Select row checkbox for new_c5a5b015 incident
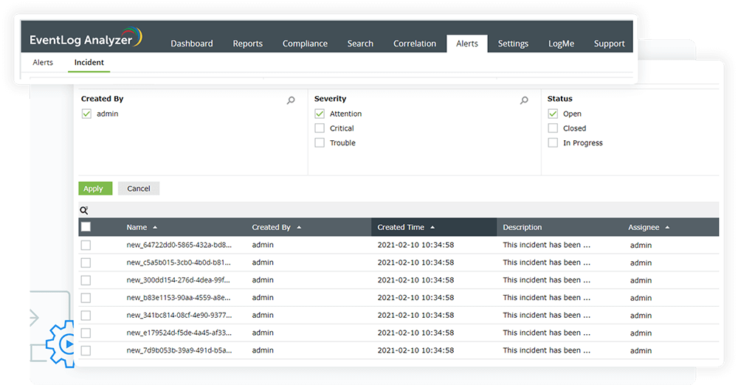The height and width of the screenshot is (385, 738). (86, 263)
